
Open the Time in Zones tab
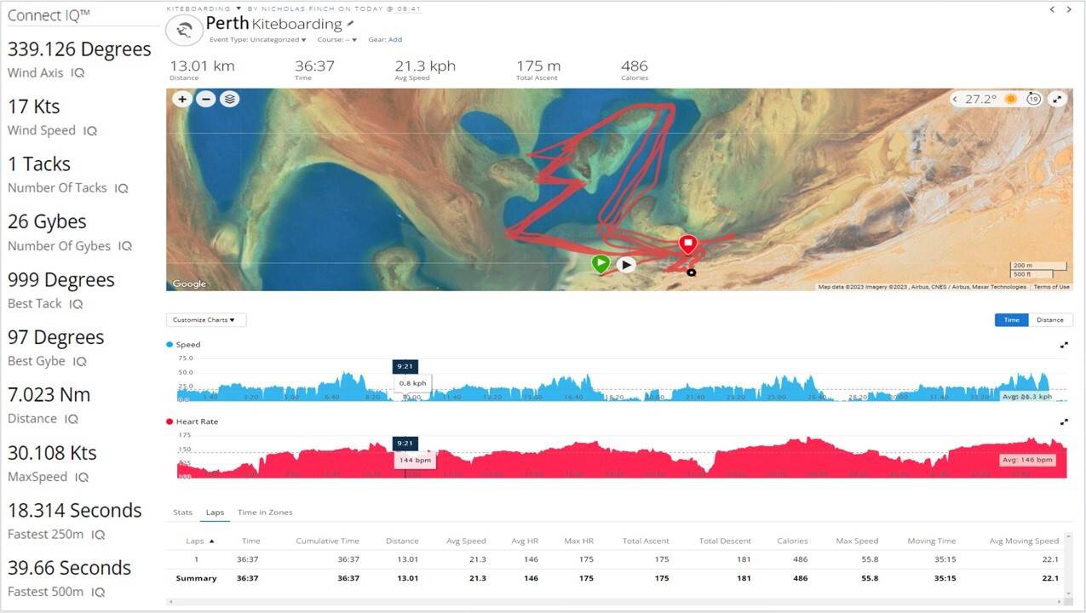coord(265,513)
